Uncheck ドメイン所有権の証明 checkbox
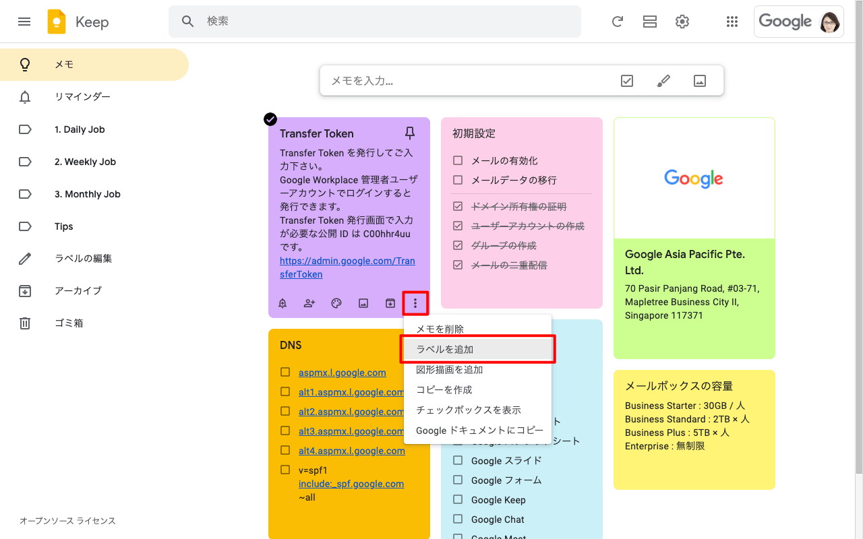The image size is (863, 539). click(458, 206)
